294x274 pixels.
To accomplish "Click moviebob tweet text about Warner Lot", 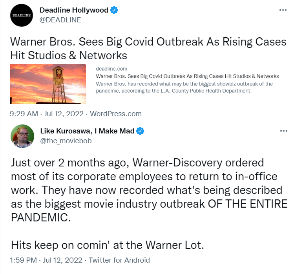I will (x=108, y=245).
